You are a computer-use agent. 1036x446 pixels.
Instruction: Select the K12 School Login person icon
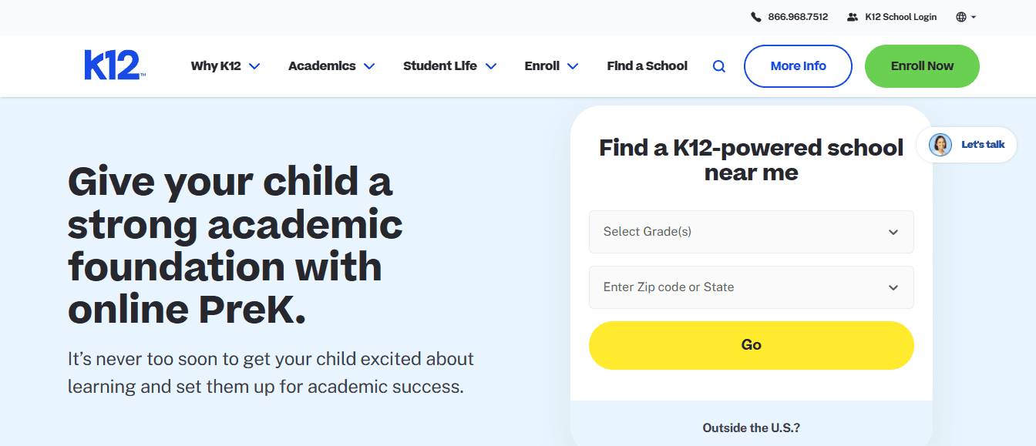[852, 16]
